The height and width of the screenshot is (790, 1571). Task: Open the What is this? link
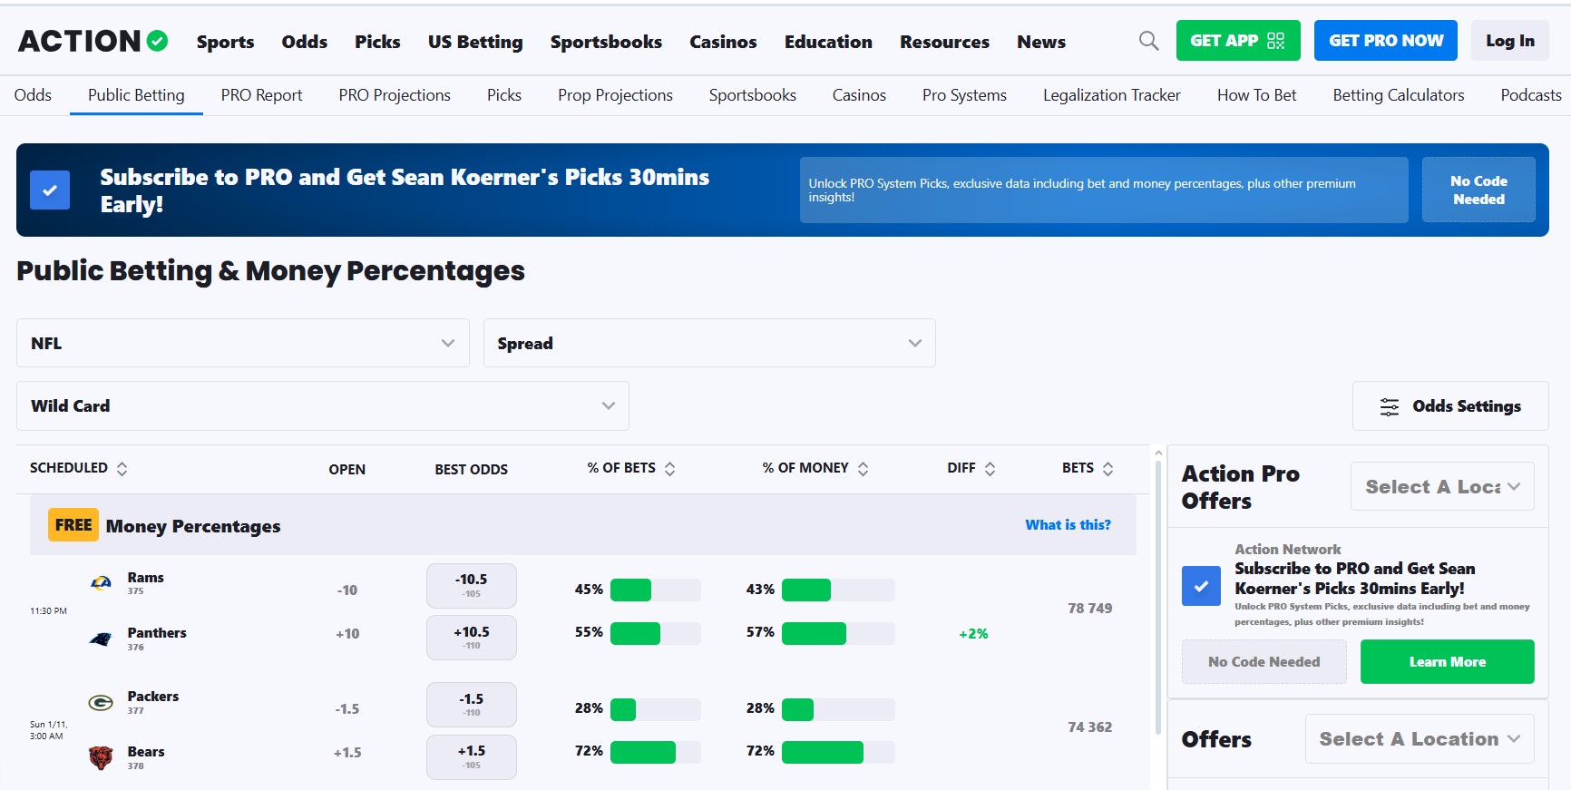(x=1068, y=525)
